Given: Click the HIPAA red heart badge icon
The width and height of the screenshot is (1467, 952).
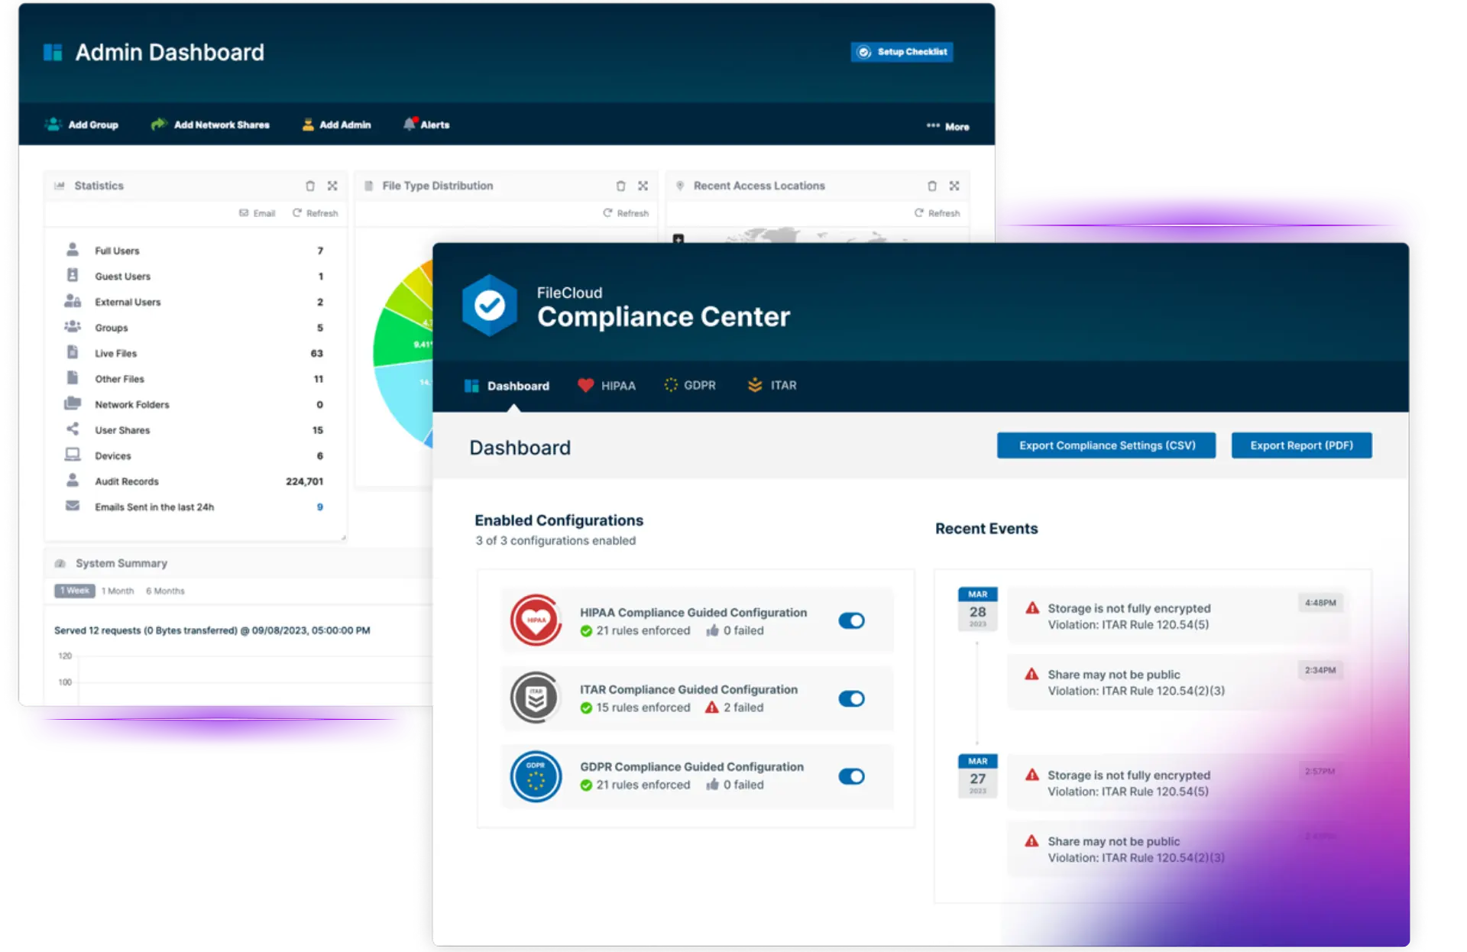Looking at the screenshot, I should [536, 620].
